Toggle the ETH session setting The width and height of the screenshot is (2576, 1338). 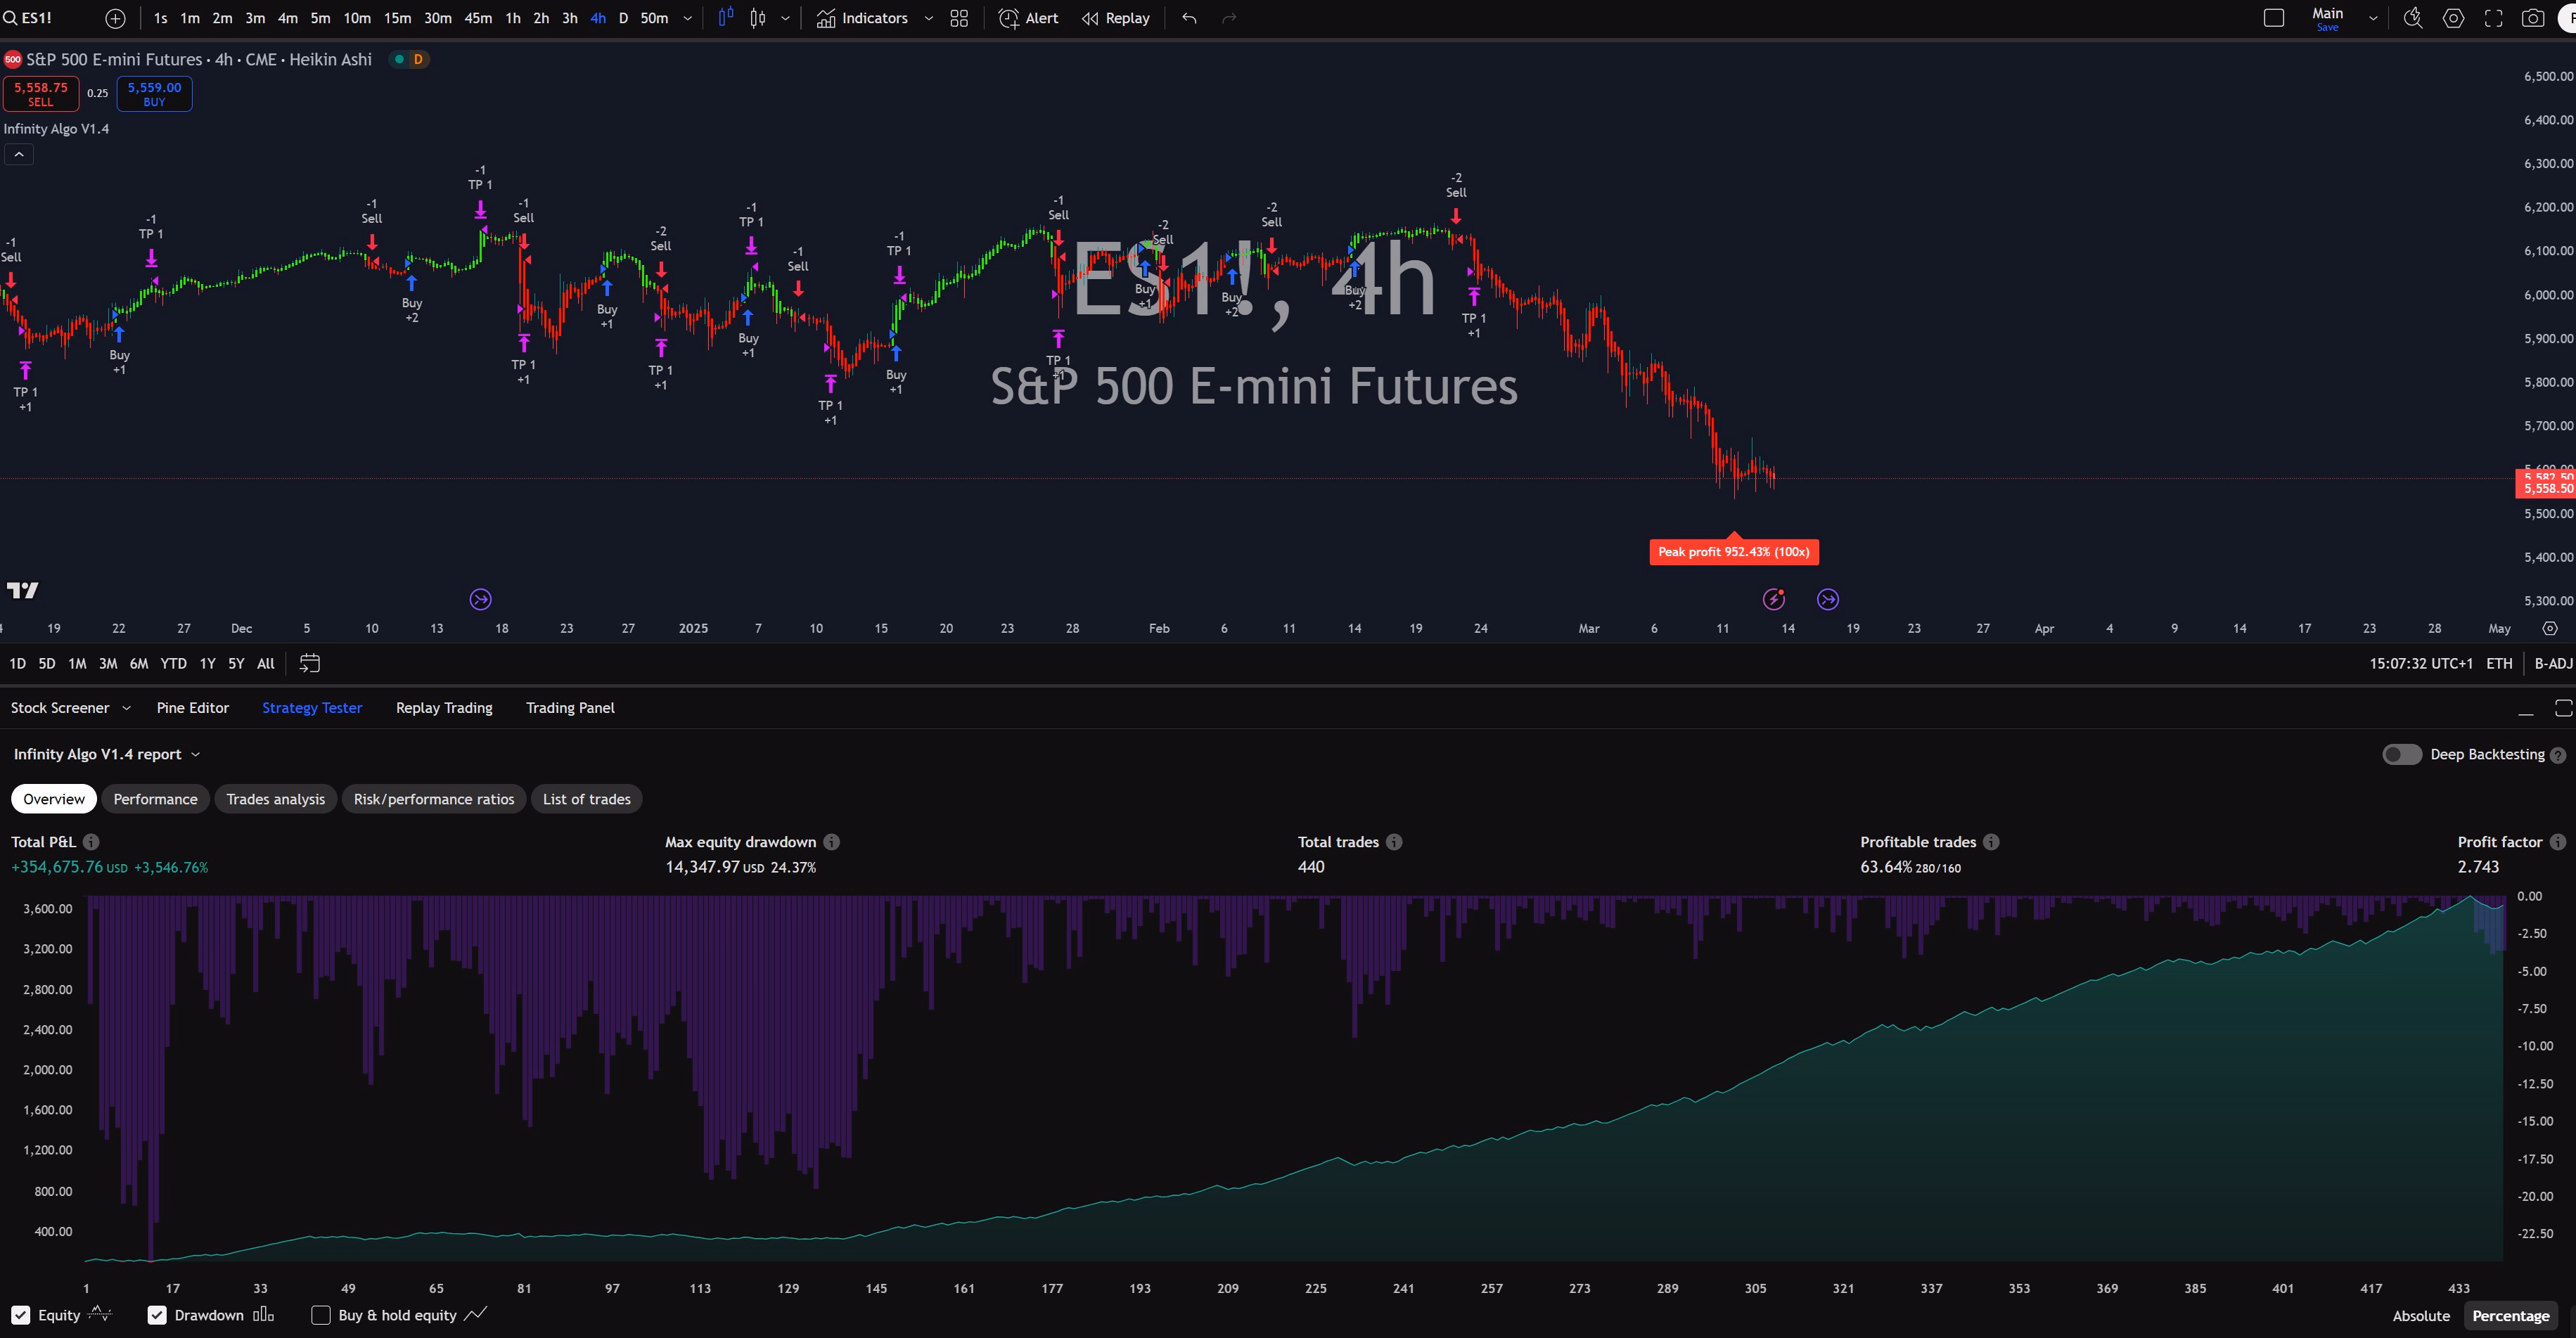click(2499, 664)
